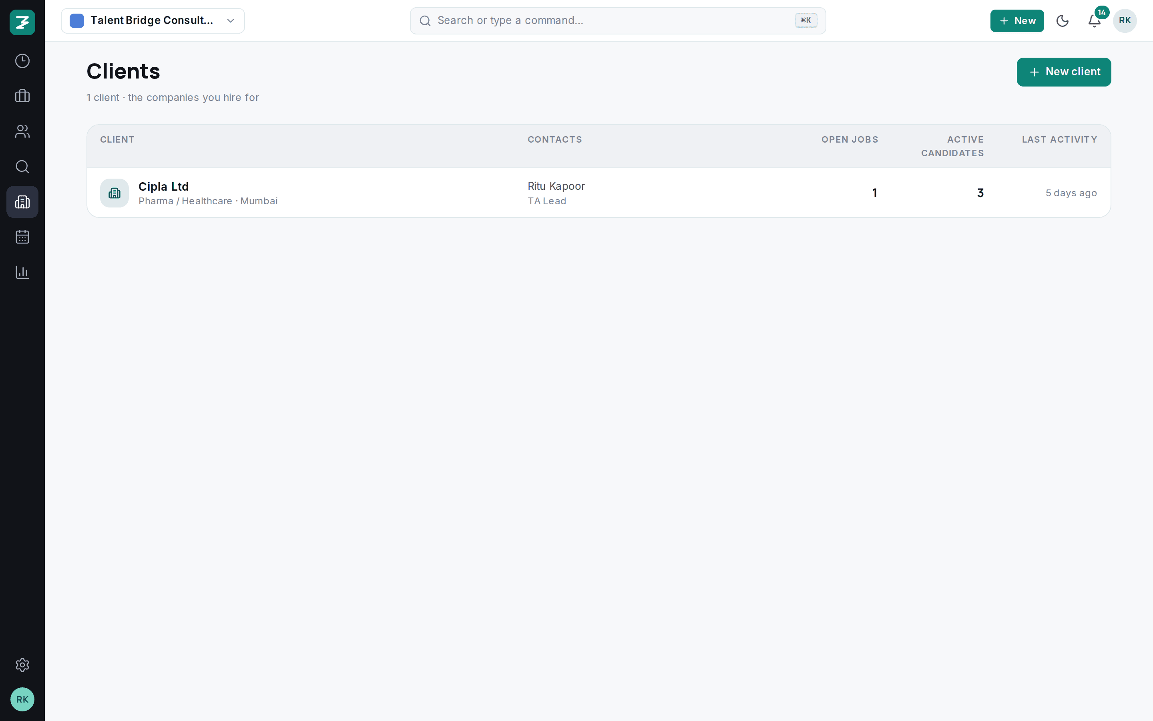Screen dimensions: 1153x721
Task: Click the Clients page heading
Action: coord(123,72)
